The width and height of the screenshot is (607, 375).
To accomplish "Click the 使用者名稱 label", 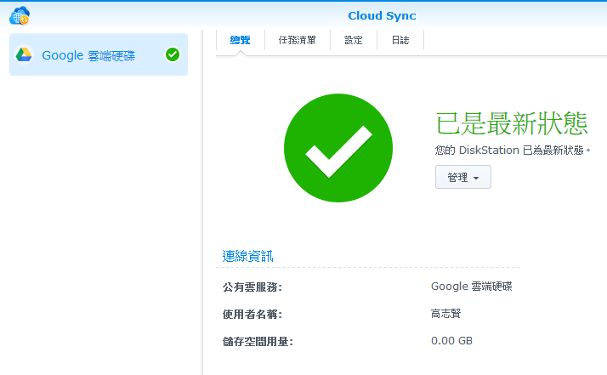I will [252, 314].
